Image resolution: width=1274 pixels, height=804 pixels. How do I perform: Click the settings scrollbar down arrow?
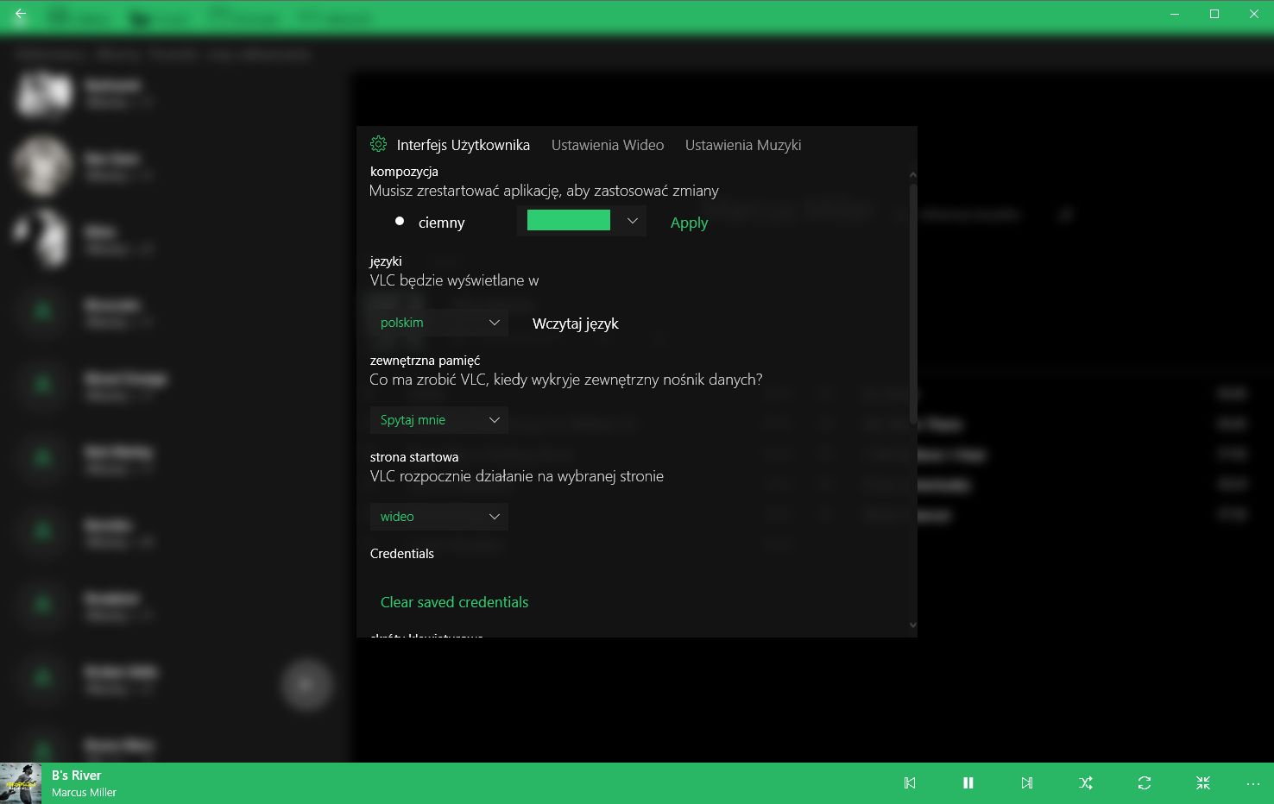tap(913, 625)
